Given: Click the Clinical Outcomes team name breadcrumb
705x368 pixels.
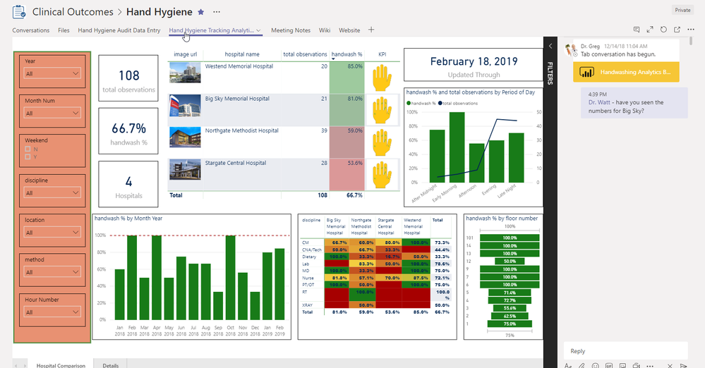Looking at the screenshot, I should click(x=73, y=12).
